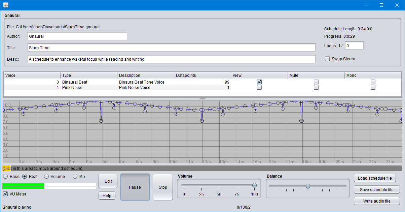Click the Java icon in the title bar

(x=6, y=5)
